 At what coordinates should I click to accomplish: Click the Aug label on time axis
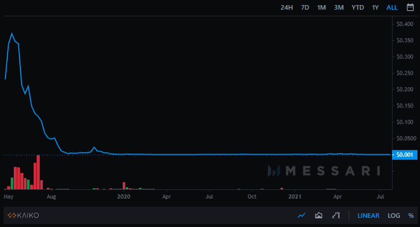click(51, 197)
